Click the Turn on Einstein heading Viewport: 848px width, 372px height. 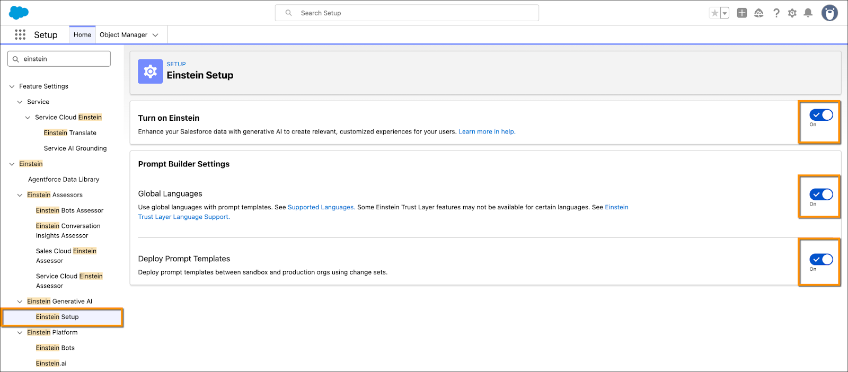pos(169,118)
